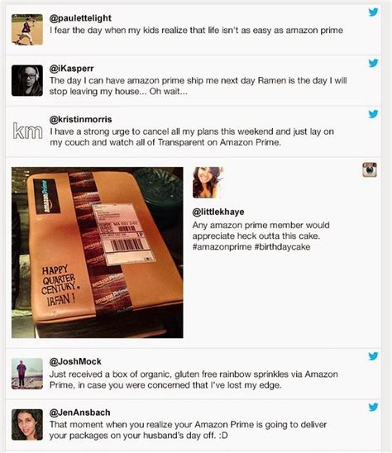392x453 pixels.
Task: Click @JenAnsbach's profile picture
Action: (x=27, y=424)
